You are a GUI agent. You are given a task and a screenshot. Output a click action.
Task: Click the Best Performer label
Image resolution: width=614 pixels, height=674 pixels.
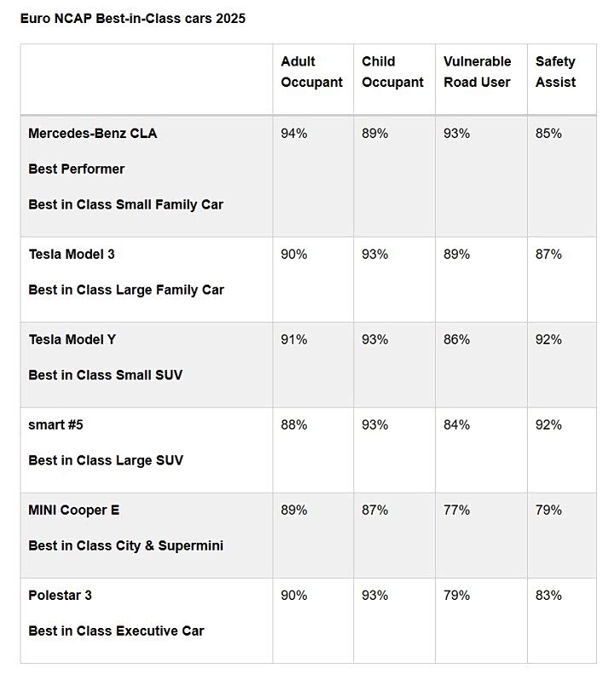76,169
